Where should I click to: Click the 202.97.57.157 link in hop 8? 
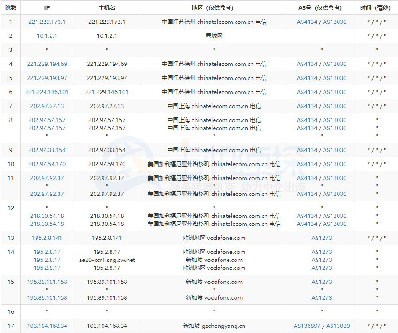(46, 120)
